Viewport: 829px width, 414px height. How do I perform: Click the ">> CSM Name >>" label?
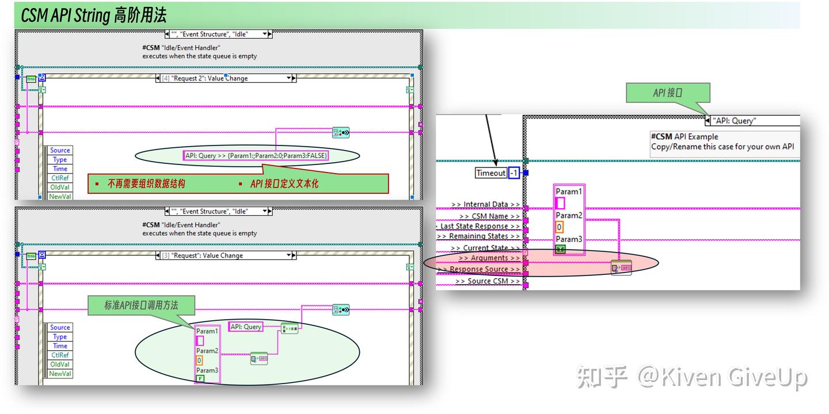point(490,216)
